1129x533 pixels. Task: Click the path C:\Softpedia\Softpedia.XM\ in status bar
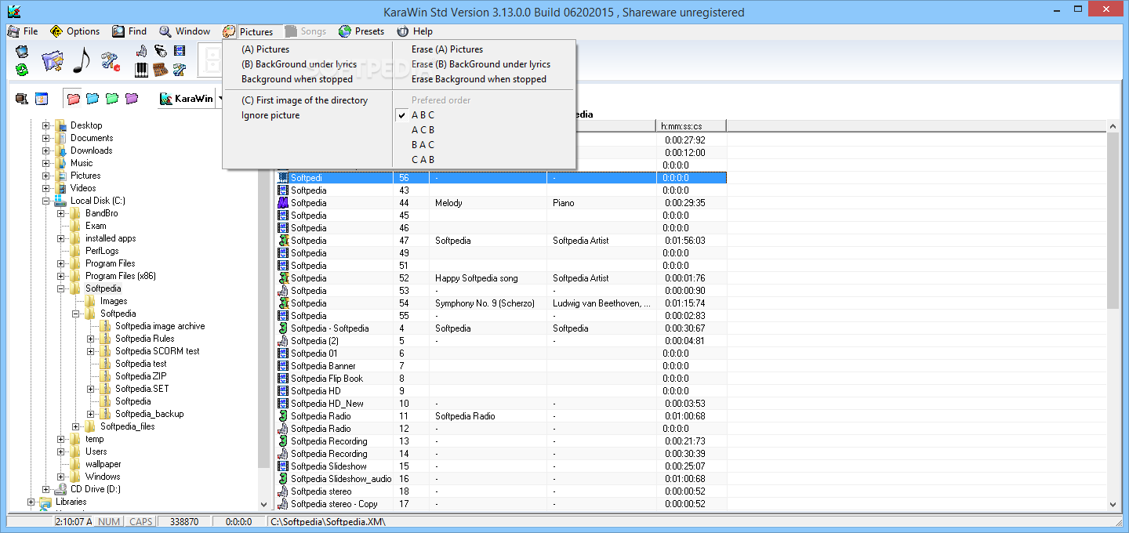coord(329,522)
